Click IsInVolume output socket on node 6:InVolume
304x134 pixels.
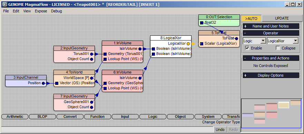pos(140,78)
